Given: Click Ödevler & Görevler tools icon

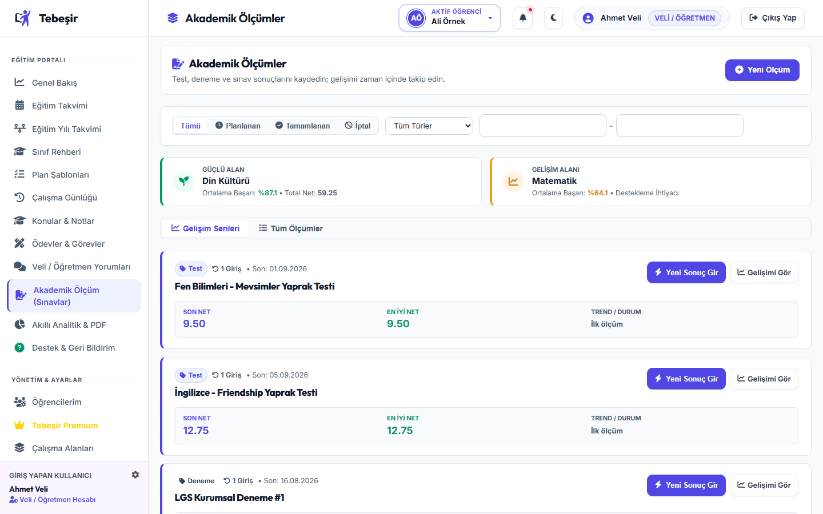Looking at the screenshot, I should (x=19, y=243).
